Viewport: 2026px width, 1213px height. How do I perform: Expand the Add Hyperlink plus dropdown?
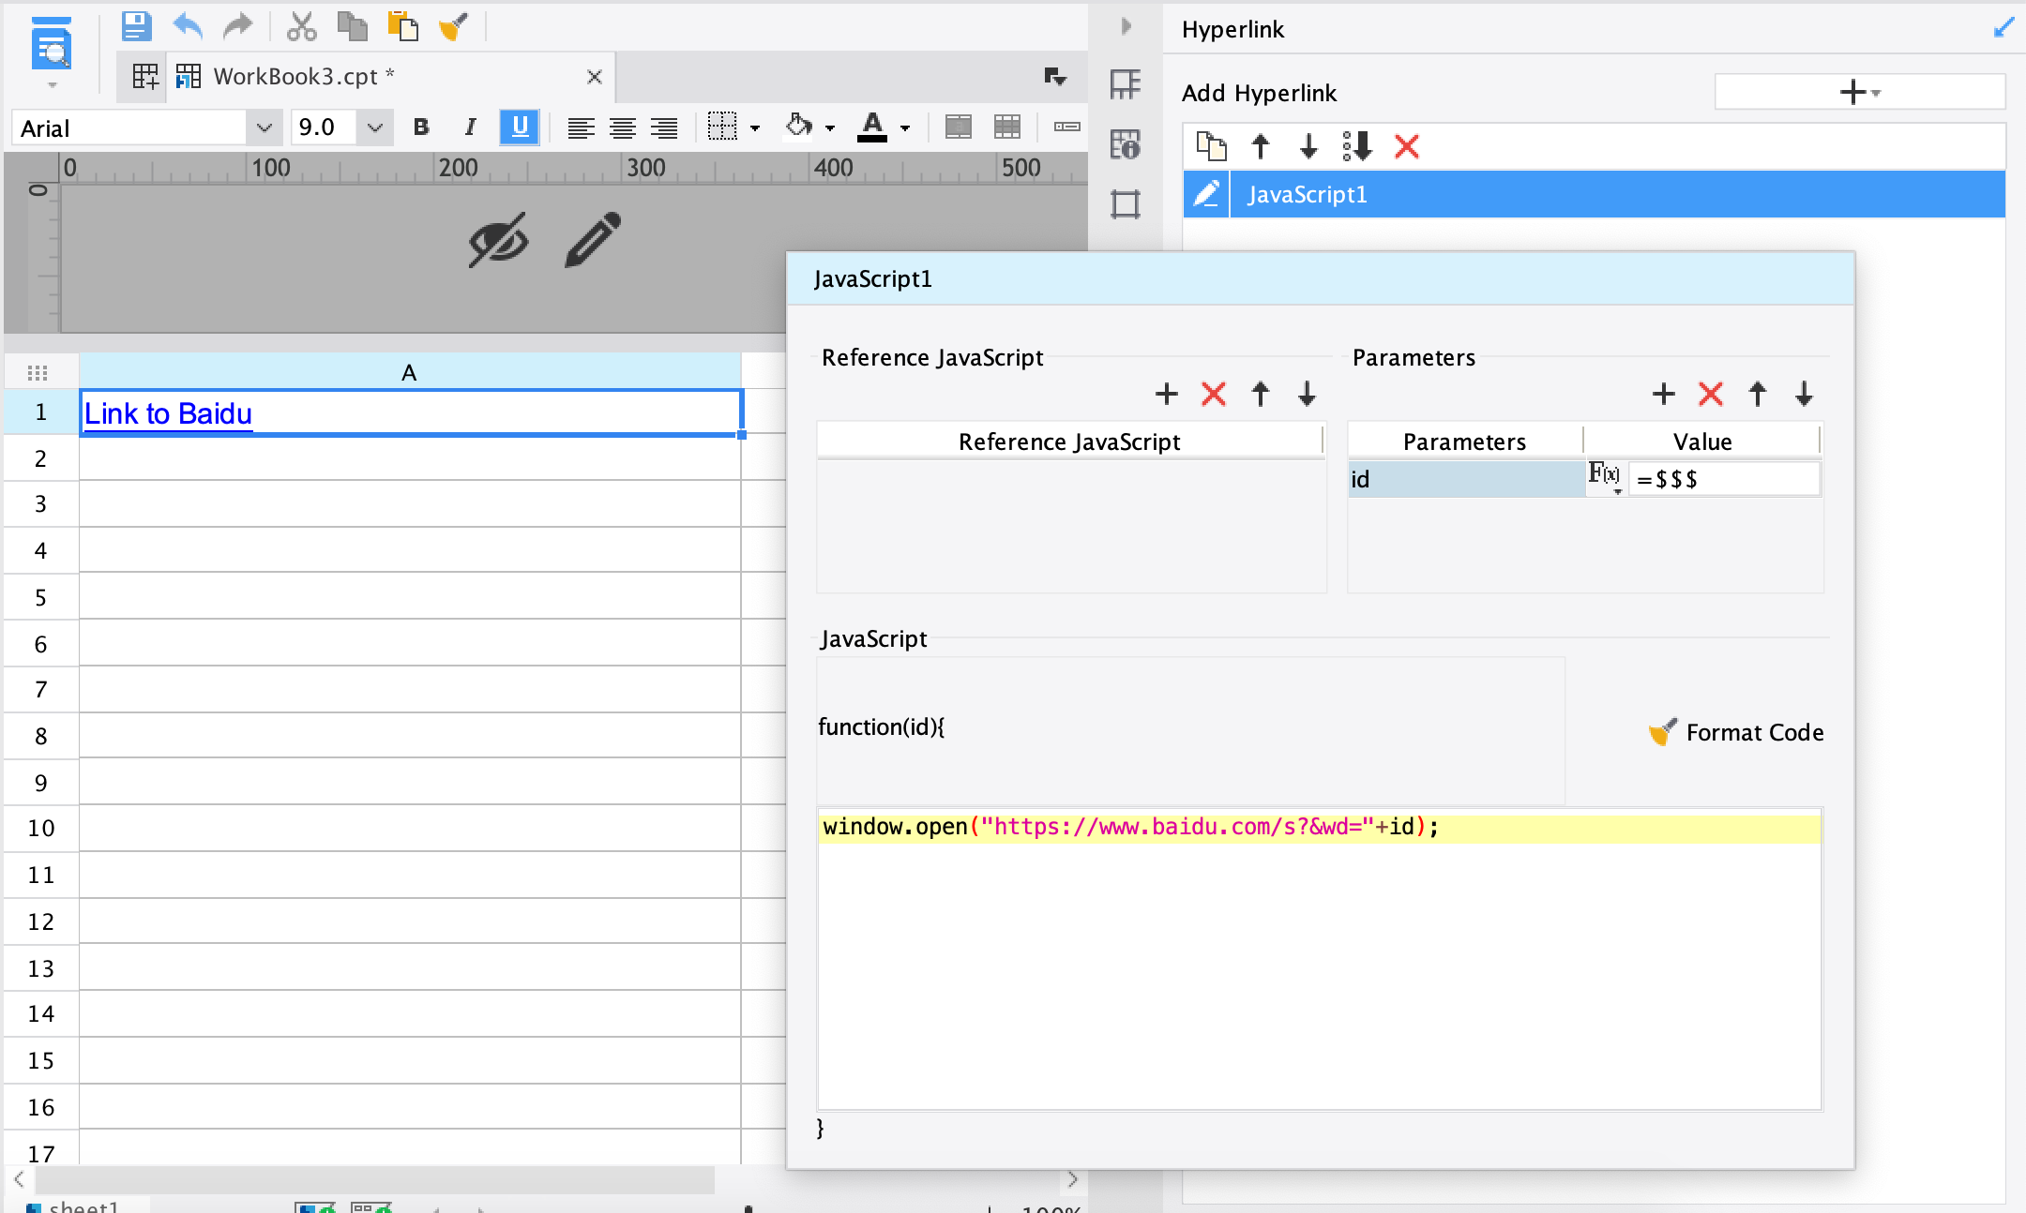(1859, 92)
